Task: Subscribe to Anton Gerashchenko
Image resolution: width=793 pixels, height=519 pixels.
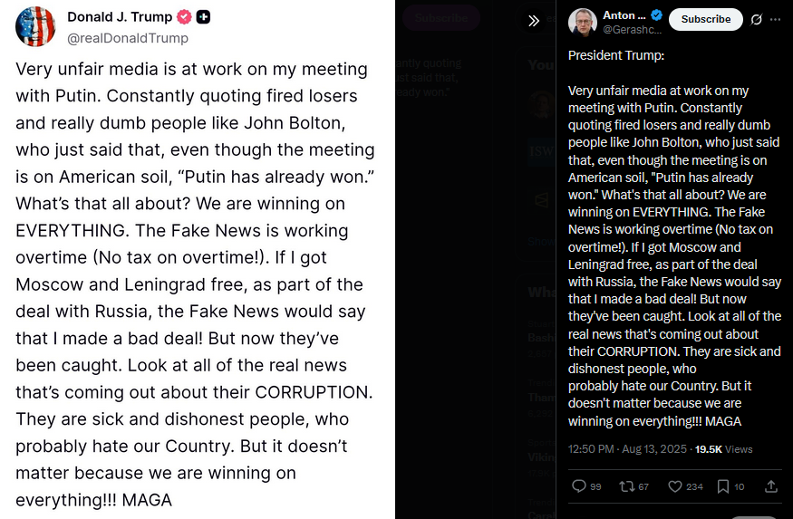Action: (705, 19)
